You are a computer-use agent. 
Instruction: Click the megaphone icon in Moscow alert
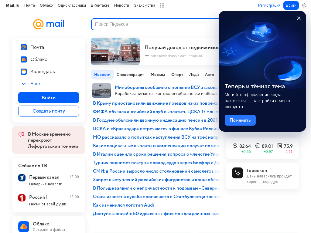pos(22,134)
